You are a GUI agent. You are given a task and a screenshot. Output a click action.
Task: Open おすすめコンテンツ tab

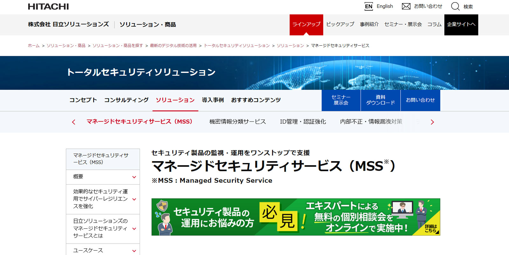pos(256,100)
